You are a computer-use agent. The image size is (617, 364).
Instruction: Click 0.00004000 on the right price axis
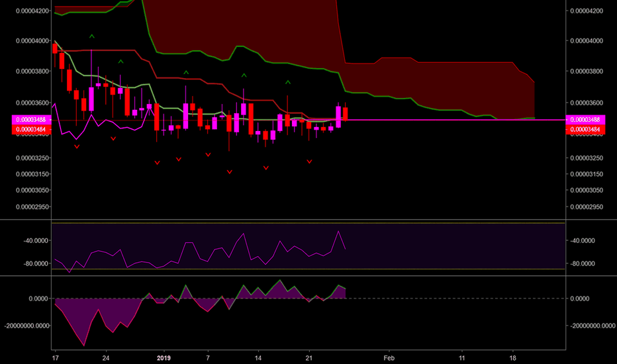(587, 41)
